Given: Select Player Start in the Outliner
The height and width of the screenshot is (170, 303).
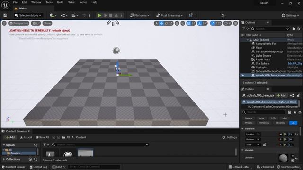Looking at the screenshot, I should [x=263, y=59].
